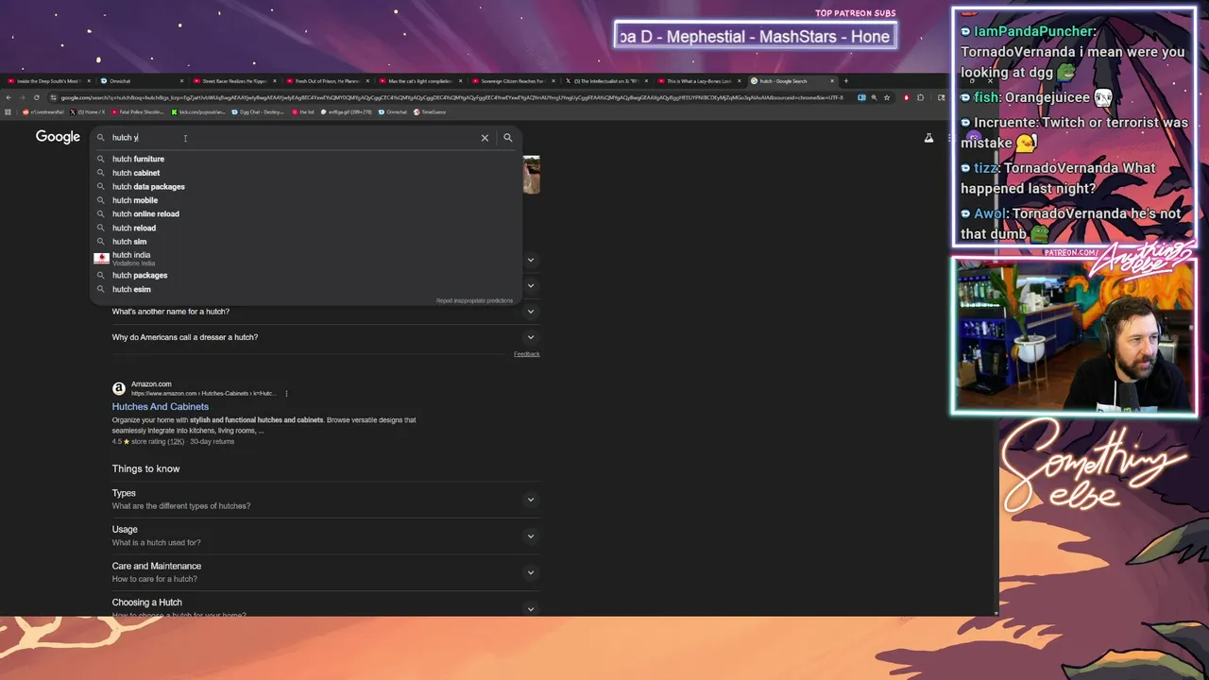Open kick.com/popout bookmark
This screenshot has width=1209, height=680.
pyautogui.click(x=198, y=112)
